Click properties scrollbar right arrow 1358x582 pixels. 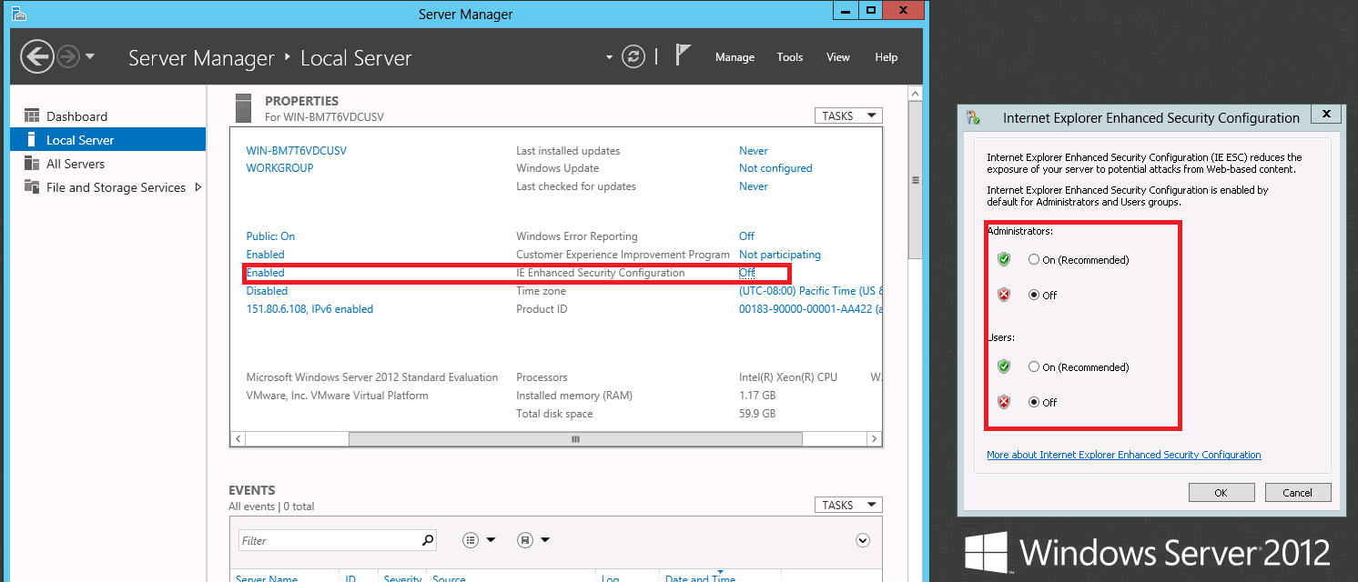pyautogui.click(x=875, y=439)
